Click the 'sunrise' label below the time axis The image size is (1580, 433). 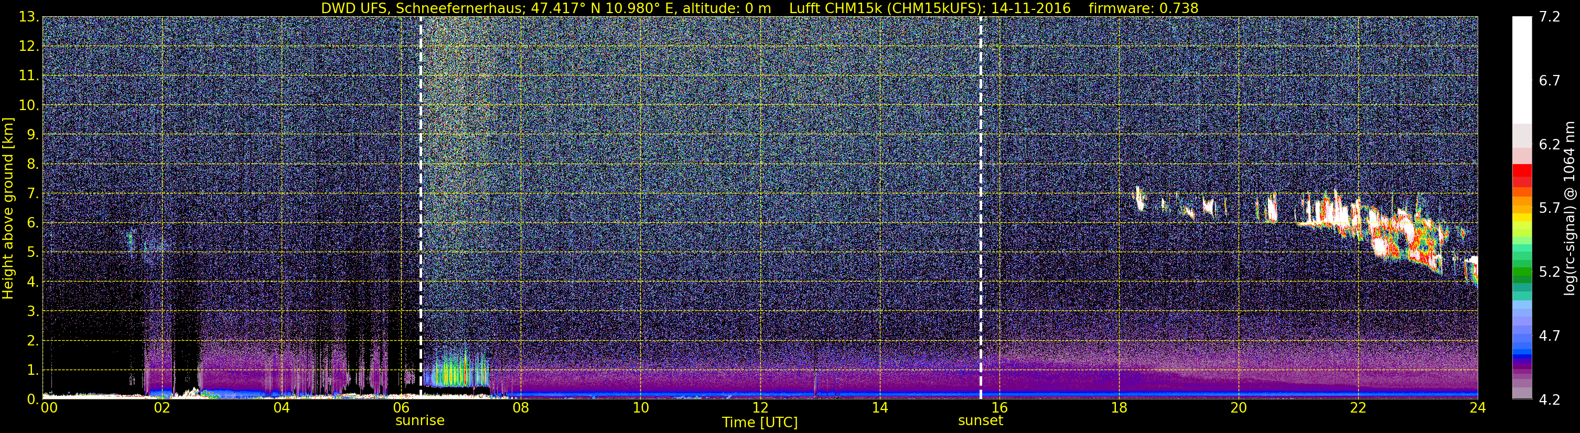click(420, 421)
